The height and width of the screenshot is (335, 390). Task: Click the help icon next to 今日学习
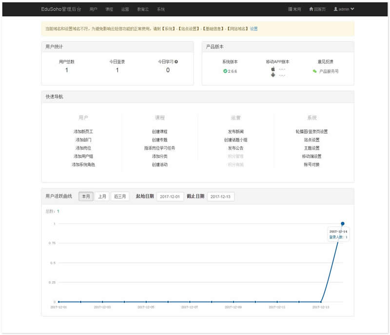click(176, 62)
